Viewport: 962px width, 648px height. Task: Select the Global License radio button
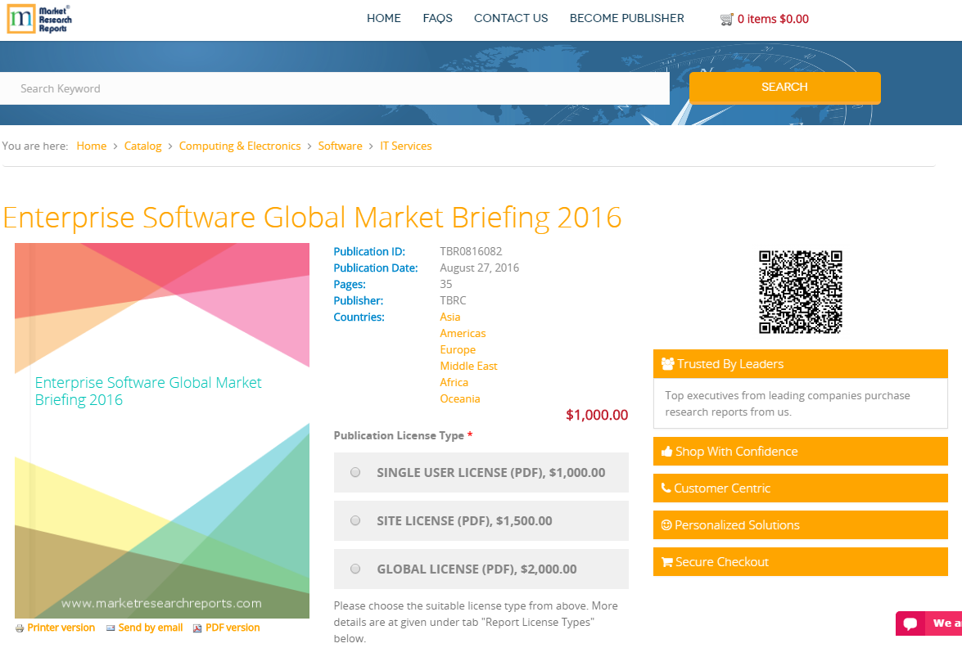[355, 569]
